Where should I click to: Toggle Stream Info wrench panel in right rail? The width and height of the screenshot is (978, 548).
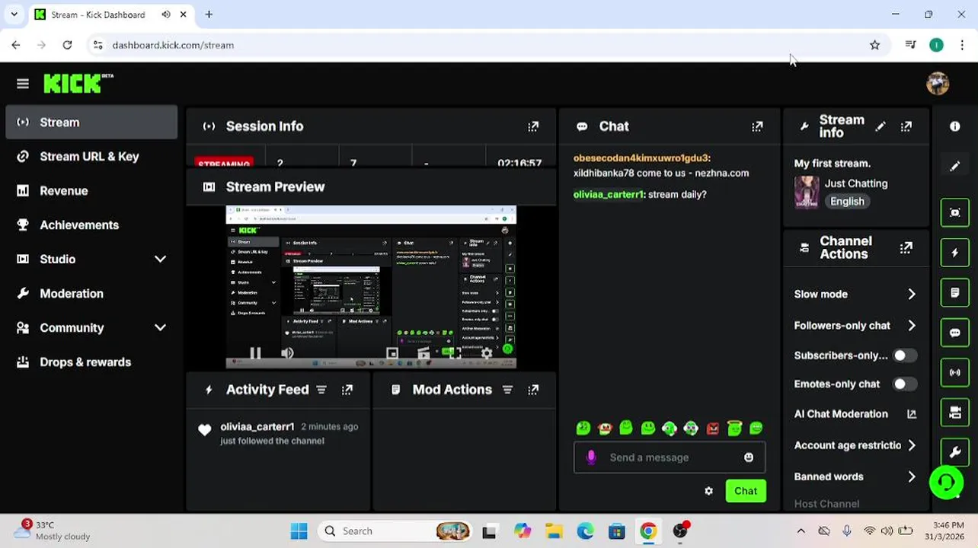coord(955,452)
